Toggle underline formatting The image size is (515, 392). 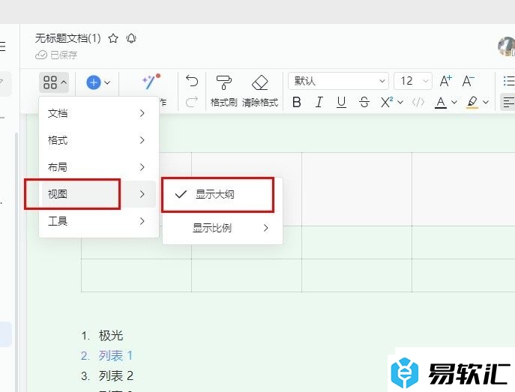click(x=342, y=103)
